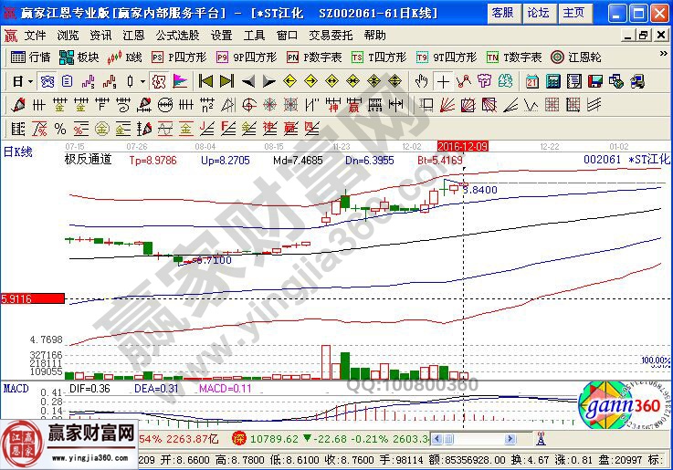Open the 板块 sector view
The width and height of the screenshot is (673, 470).
pos(79,57)
